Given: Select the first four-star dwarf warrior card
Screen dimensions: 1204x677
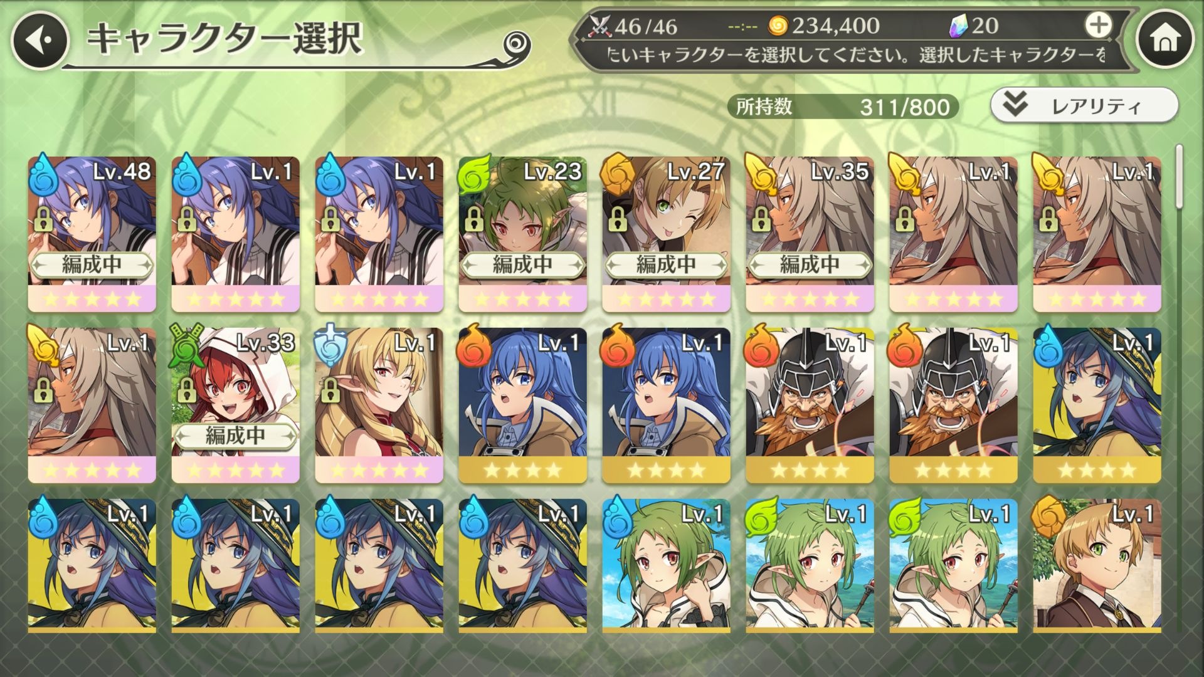Looking at the screenshot, I should [810, 406].
